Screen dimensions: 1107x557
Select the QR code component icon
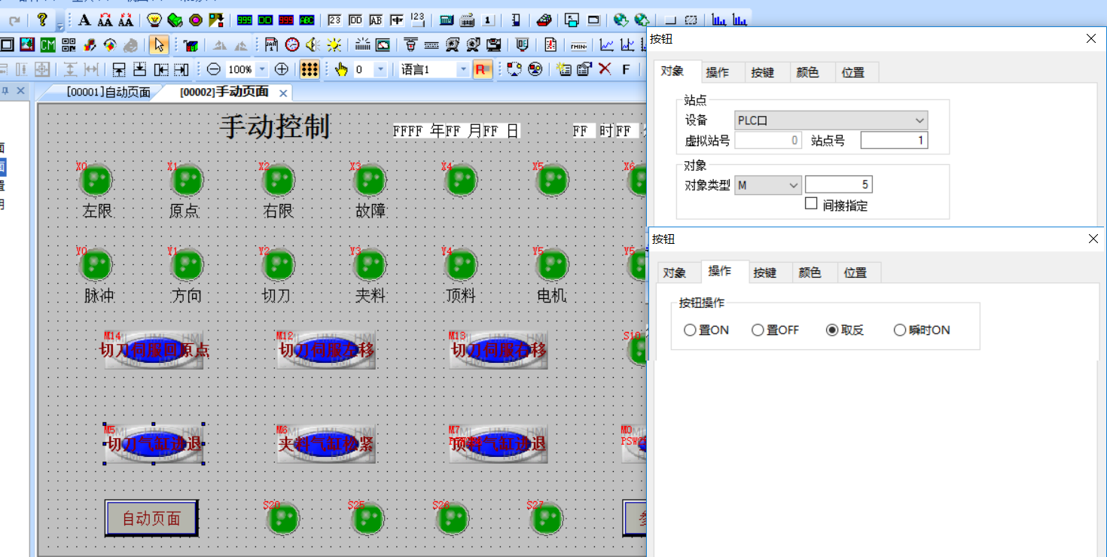tap(69, 45)
